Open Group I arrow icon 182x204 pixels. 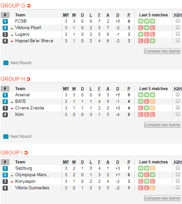(26, 153)
